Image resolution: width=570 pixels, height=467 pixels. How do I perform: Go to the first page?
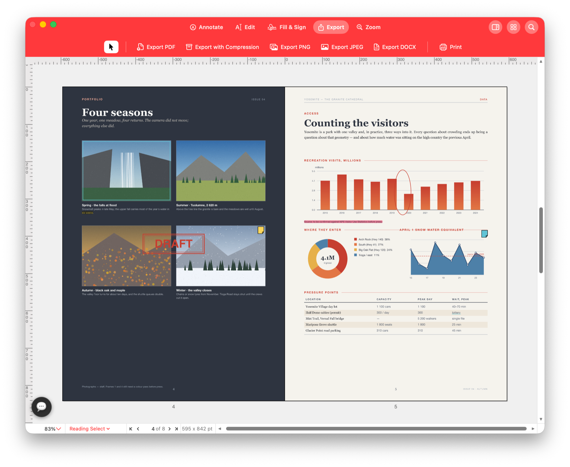[x=131, y=429]
